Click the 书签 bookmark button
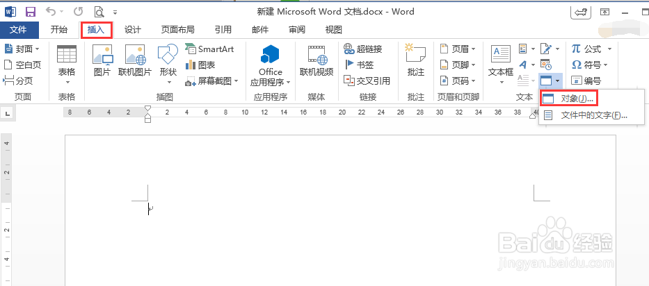 coord(359,65)
